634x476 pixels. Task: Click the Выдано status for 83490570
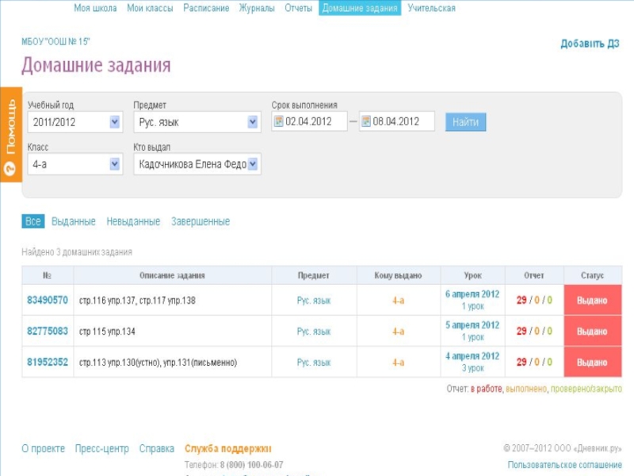[592, 301]
